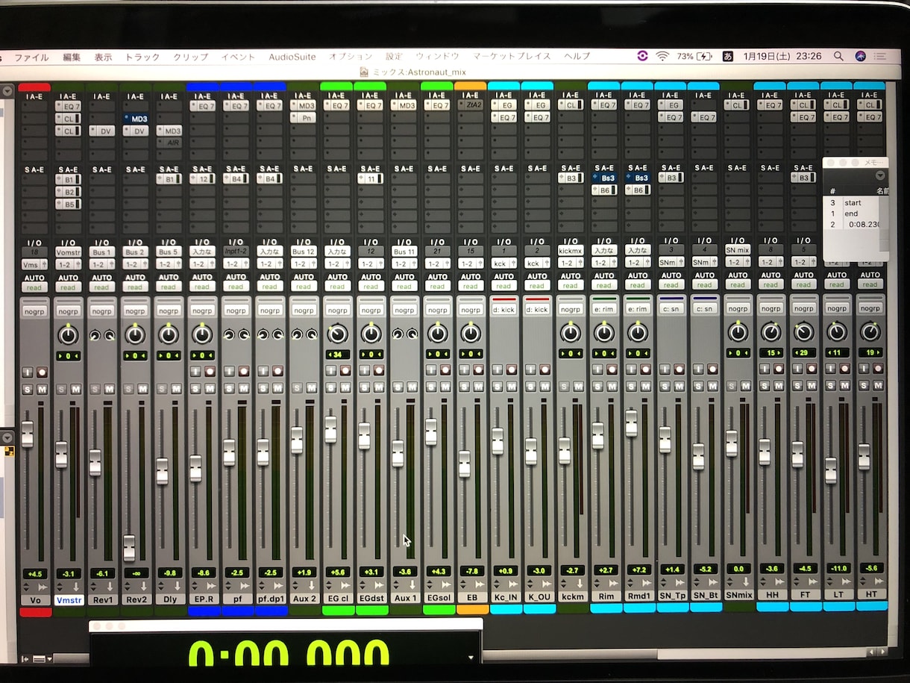Mute the Vmstr track
Screen dimensions: 910x683
tap(76, 388)
